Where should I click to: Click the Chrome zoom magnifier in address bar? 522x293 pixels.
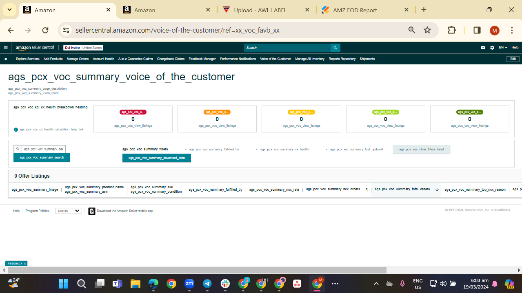point(412,30)
